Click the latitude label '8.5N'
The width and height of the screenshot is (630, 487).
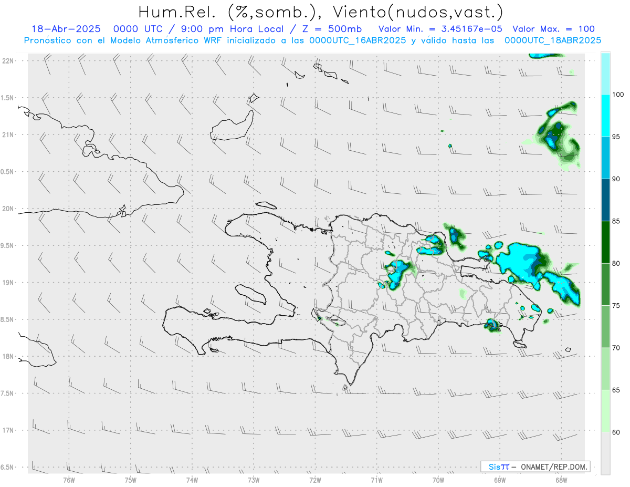click(x=8, y=319)
